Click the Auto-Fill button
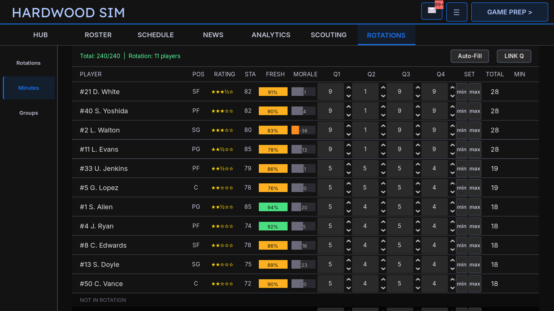This screenshot has width=554, height=311. (469, 56)
